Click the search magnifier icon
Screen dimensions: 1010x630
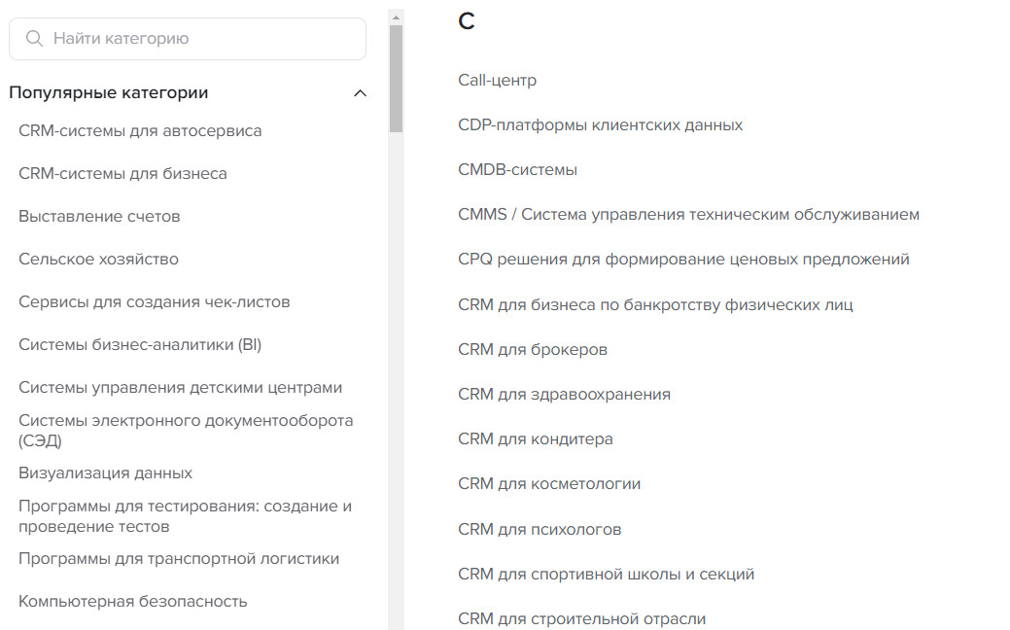tap(34, 39)
